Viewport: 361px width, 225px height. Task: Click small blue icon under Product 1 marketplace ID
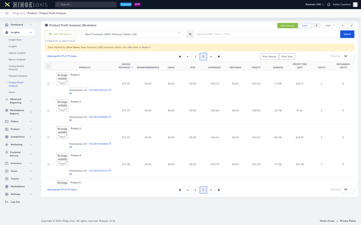pos(71,94)
